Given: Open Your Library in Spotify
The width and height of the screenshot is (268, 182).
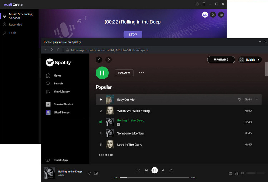Looking at the screenshot, I should tap(61, 92).
